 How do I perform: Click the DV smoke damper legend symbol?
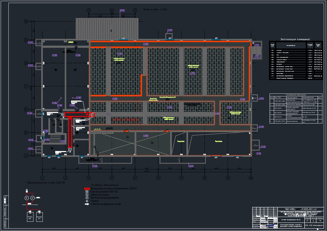click(x=87, y=192)
